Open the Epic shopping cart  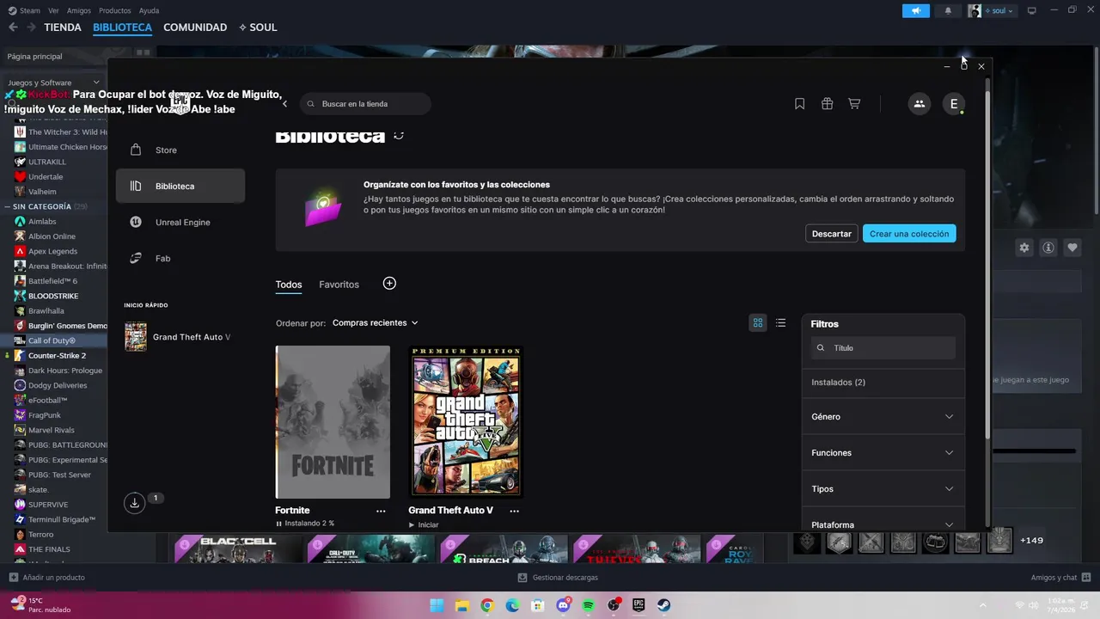tap(854, 104)
